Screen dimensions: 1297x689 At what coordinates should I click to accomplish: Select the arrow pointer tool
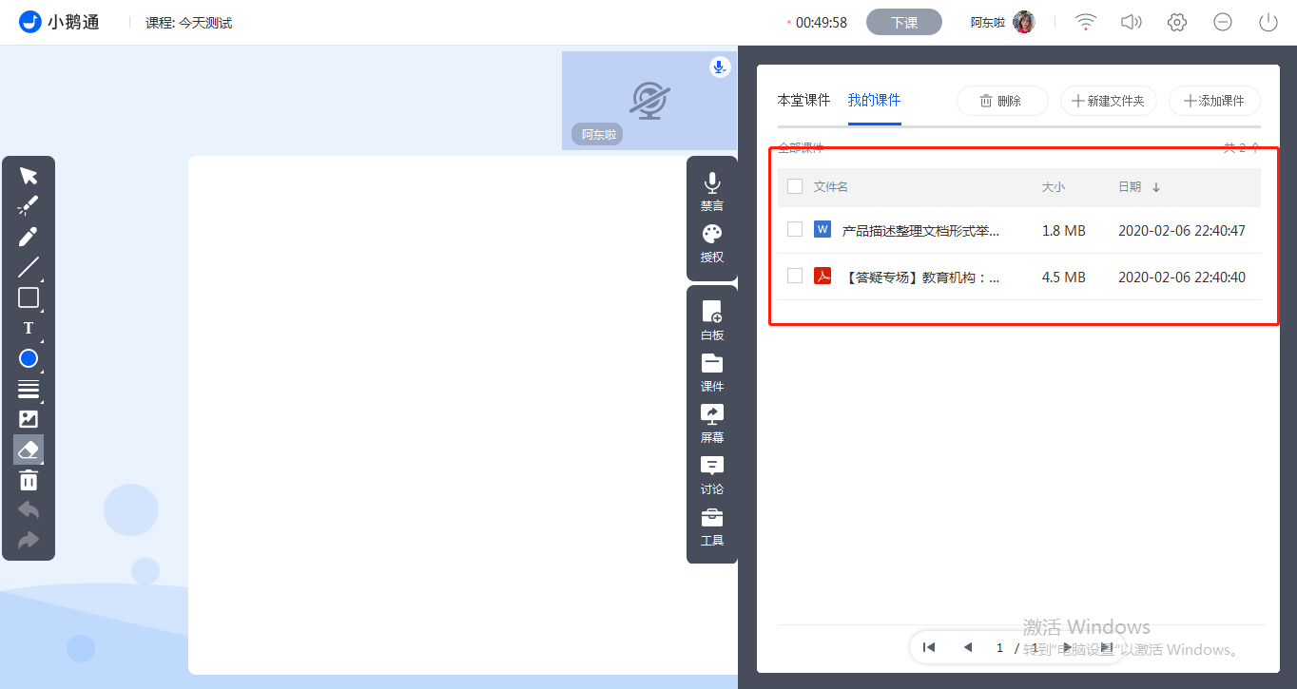(29, 176)
